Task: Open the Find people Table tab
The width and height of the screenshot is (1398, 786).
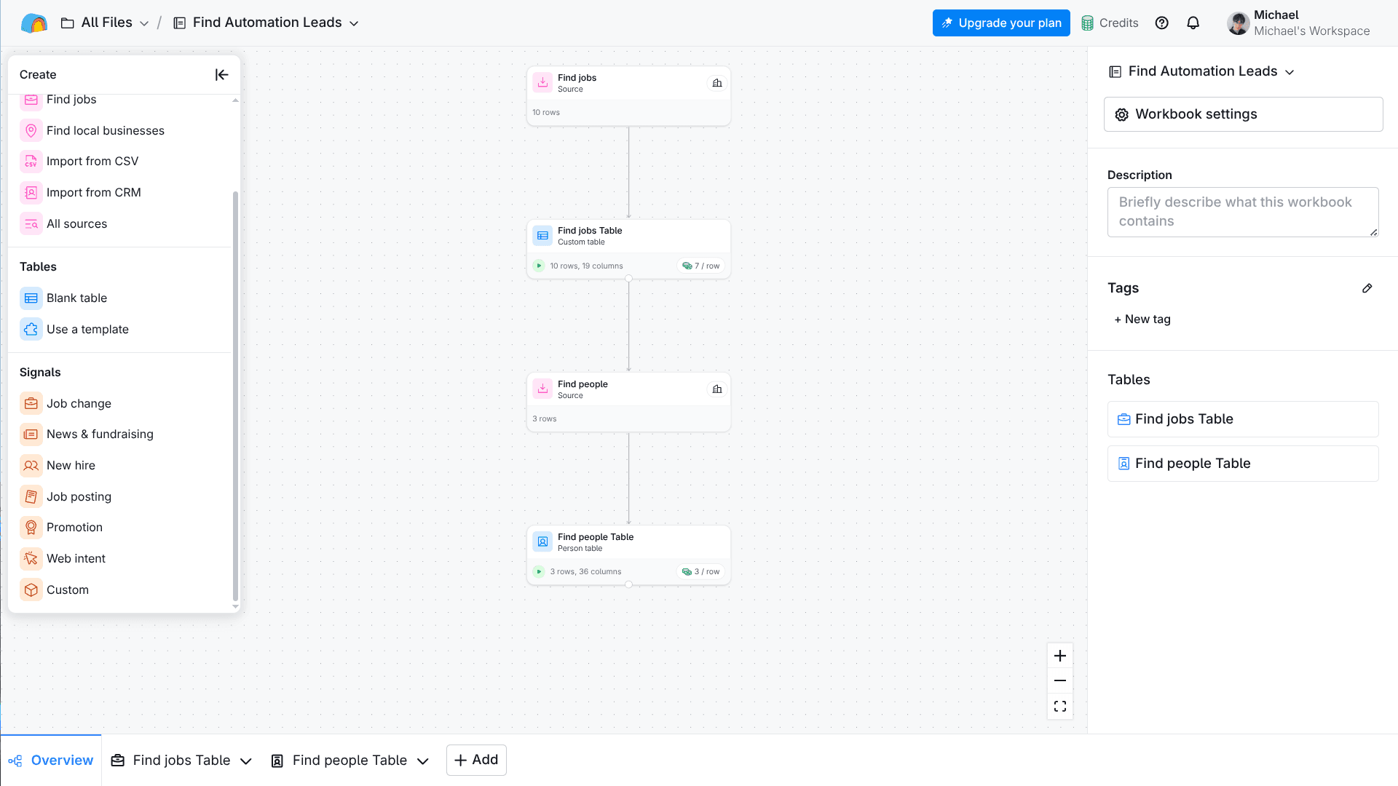Action: click(349, 761)
